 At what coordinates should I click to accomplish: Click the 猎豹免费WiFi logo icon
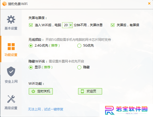click(x=5, y=4)
